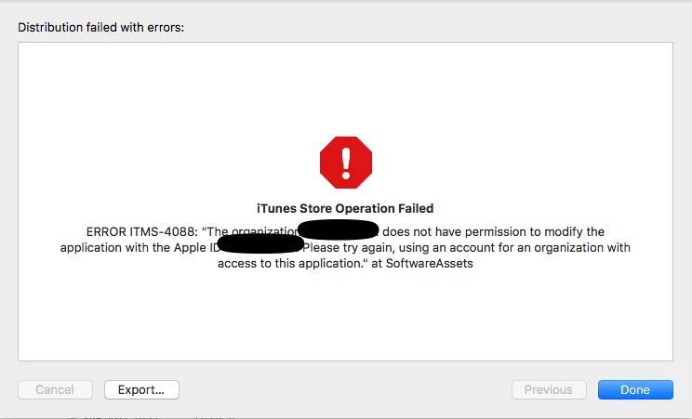Click the blacked-out Apple ID number
This screenshot has width=692, height=419.
tap(260, 244)
